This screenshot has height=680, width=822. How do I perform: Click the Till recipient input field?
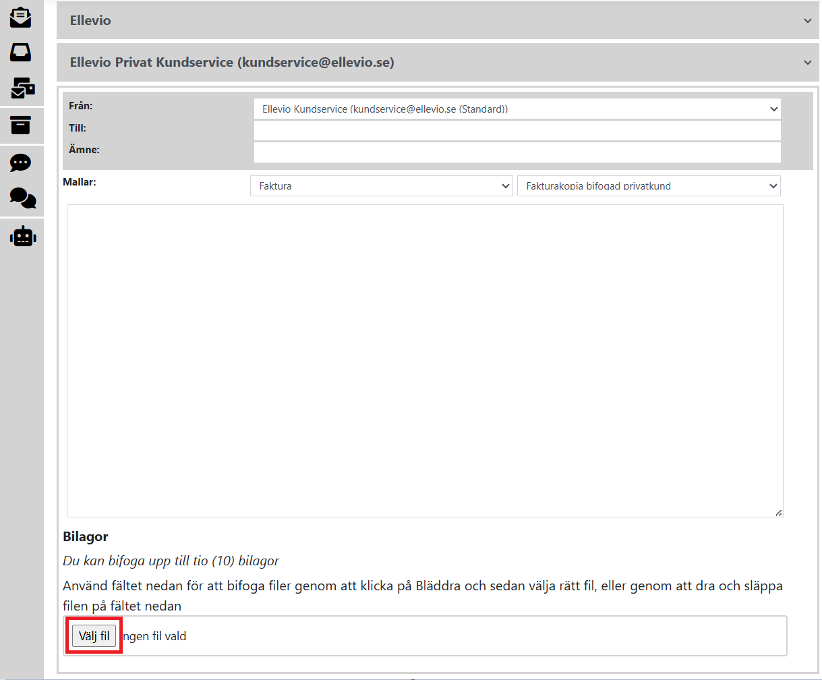tap(517, 130)
